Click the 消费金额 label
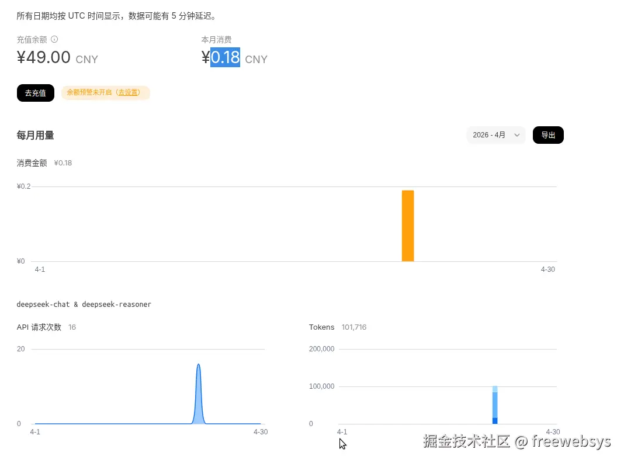 click(32, 163)
